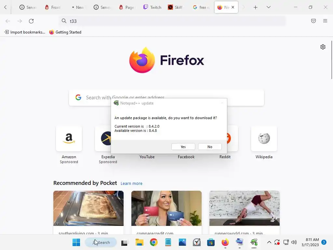Click Import bookmarks in bookmarks toolbar
The image size is (333, 250).
(25, 32)
